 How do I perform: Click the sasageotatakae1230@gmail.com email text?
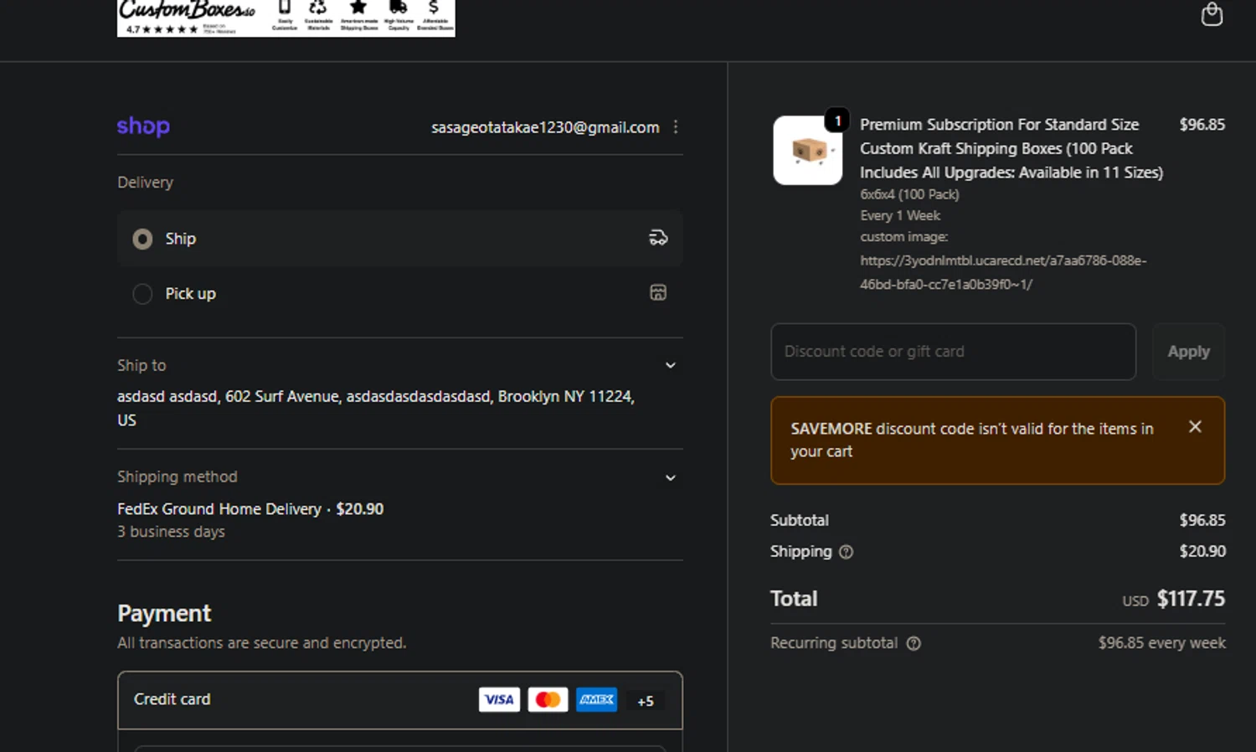tap(545, 127)
